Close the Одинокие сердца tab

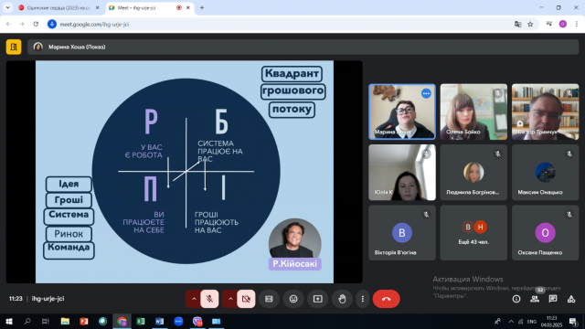click(x=98, y=8)
